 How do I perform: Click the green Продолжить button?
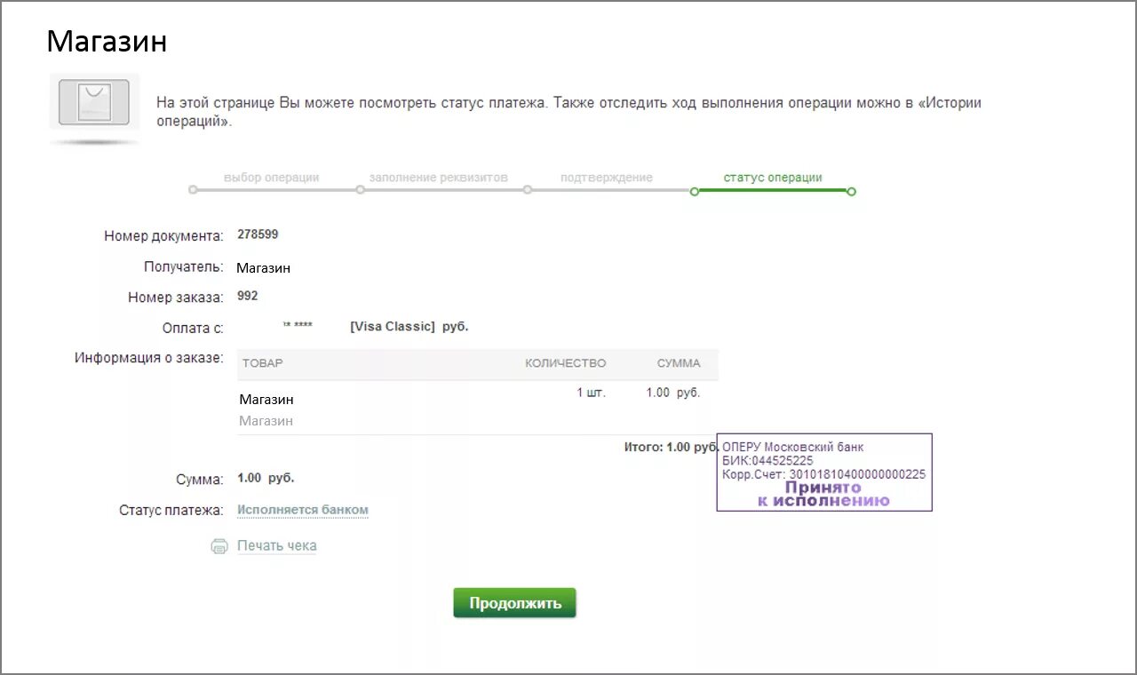514,603
